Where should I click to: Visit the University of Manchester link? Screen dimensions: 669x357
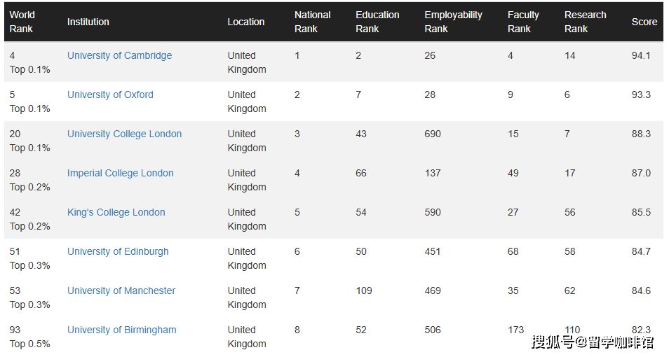point(121,290)
